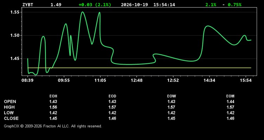Viewport: 264px width, 140px height.
Task: Click the EOH column header
Action: (53, 96)
